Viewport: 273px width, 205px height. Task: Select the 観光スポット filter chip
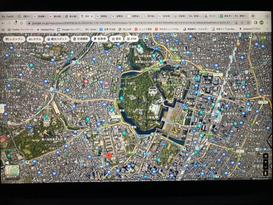pos(57,39)
